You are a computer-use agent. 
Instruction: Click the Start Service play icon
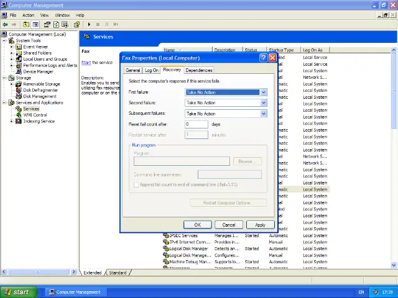tap(89, 25)
